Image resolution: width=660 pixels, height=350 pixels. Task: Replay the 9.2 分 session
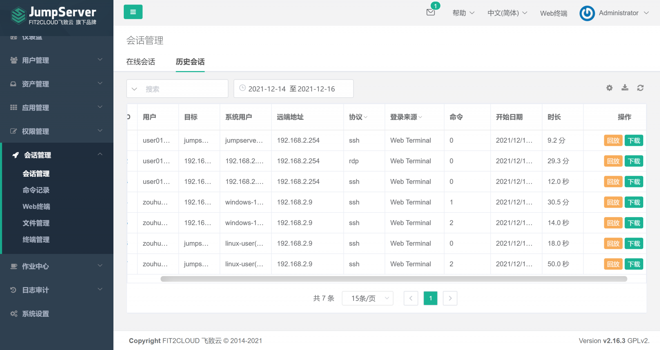613,140
